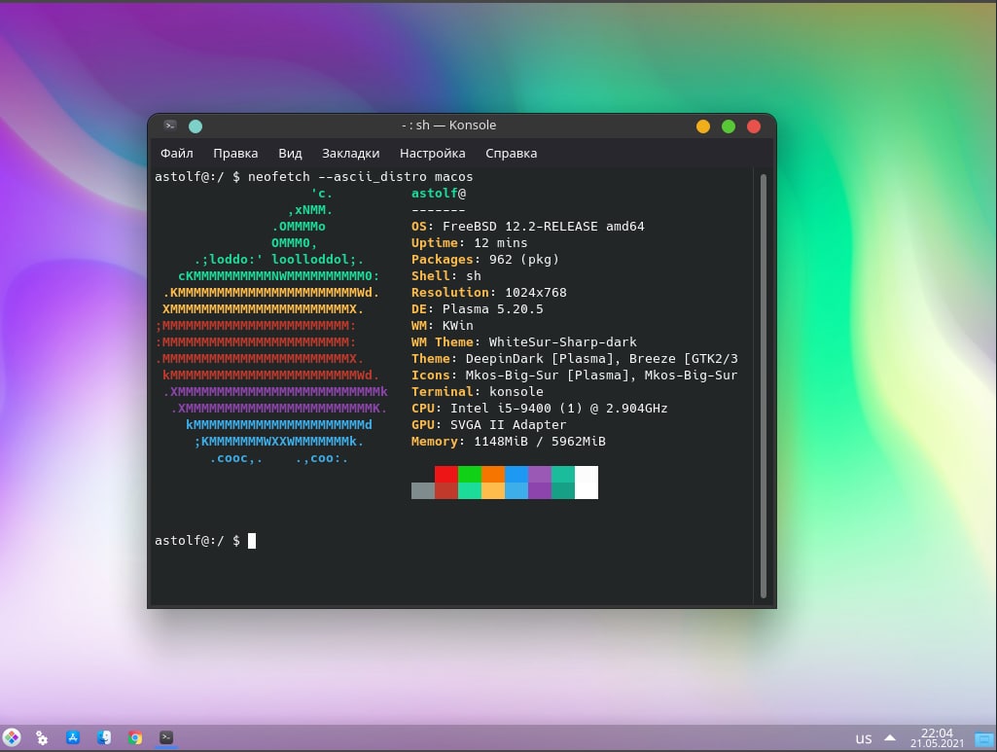Click the Konsole vertical scrollbar
This screenshot has width=997, height=752.
[764, 386]
